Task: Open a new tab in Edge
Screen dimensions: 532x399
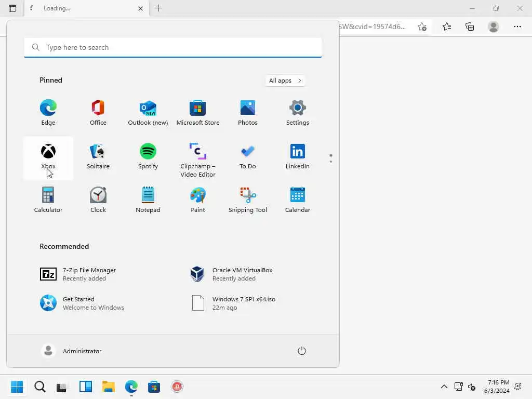Action: 158,8
